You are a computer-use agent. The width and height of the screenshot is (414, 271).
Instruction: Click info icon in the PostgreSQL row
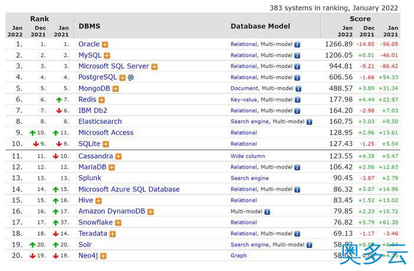pos(297,78)
